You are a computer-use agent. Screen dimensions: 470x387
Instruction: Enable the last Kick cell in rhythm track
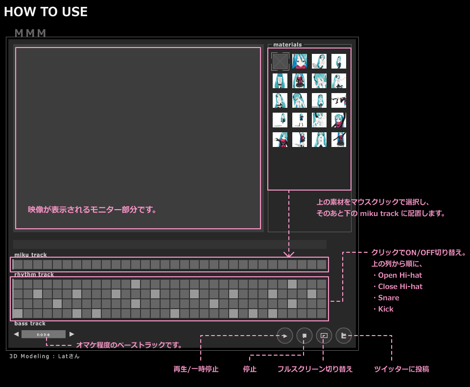pos(322,314)
